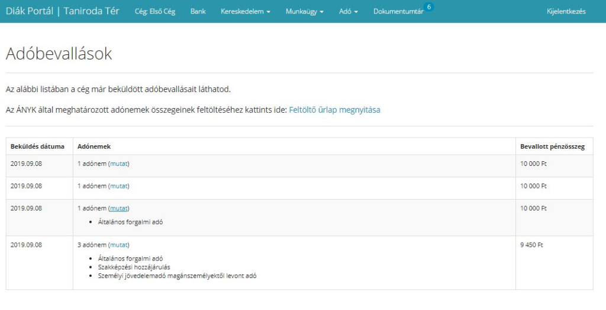This screenshot has height=310, width=606.
Task: Go to the Bank page
Action: click(x=198, y=11)
